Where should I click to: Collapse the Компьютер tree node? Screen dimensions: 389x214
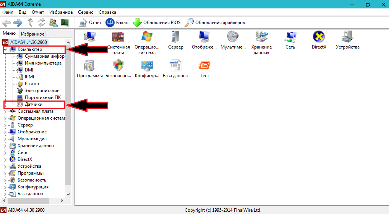click(x=5, y=49)
